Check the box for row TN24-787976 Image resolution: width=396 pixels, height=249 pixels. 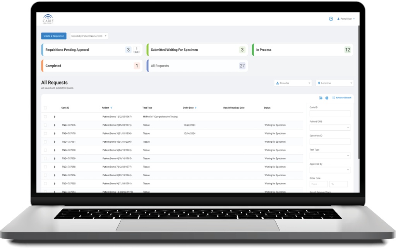click(45, 125)
